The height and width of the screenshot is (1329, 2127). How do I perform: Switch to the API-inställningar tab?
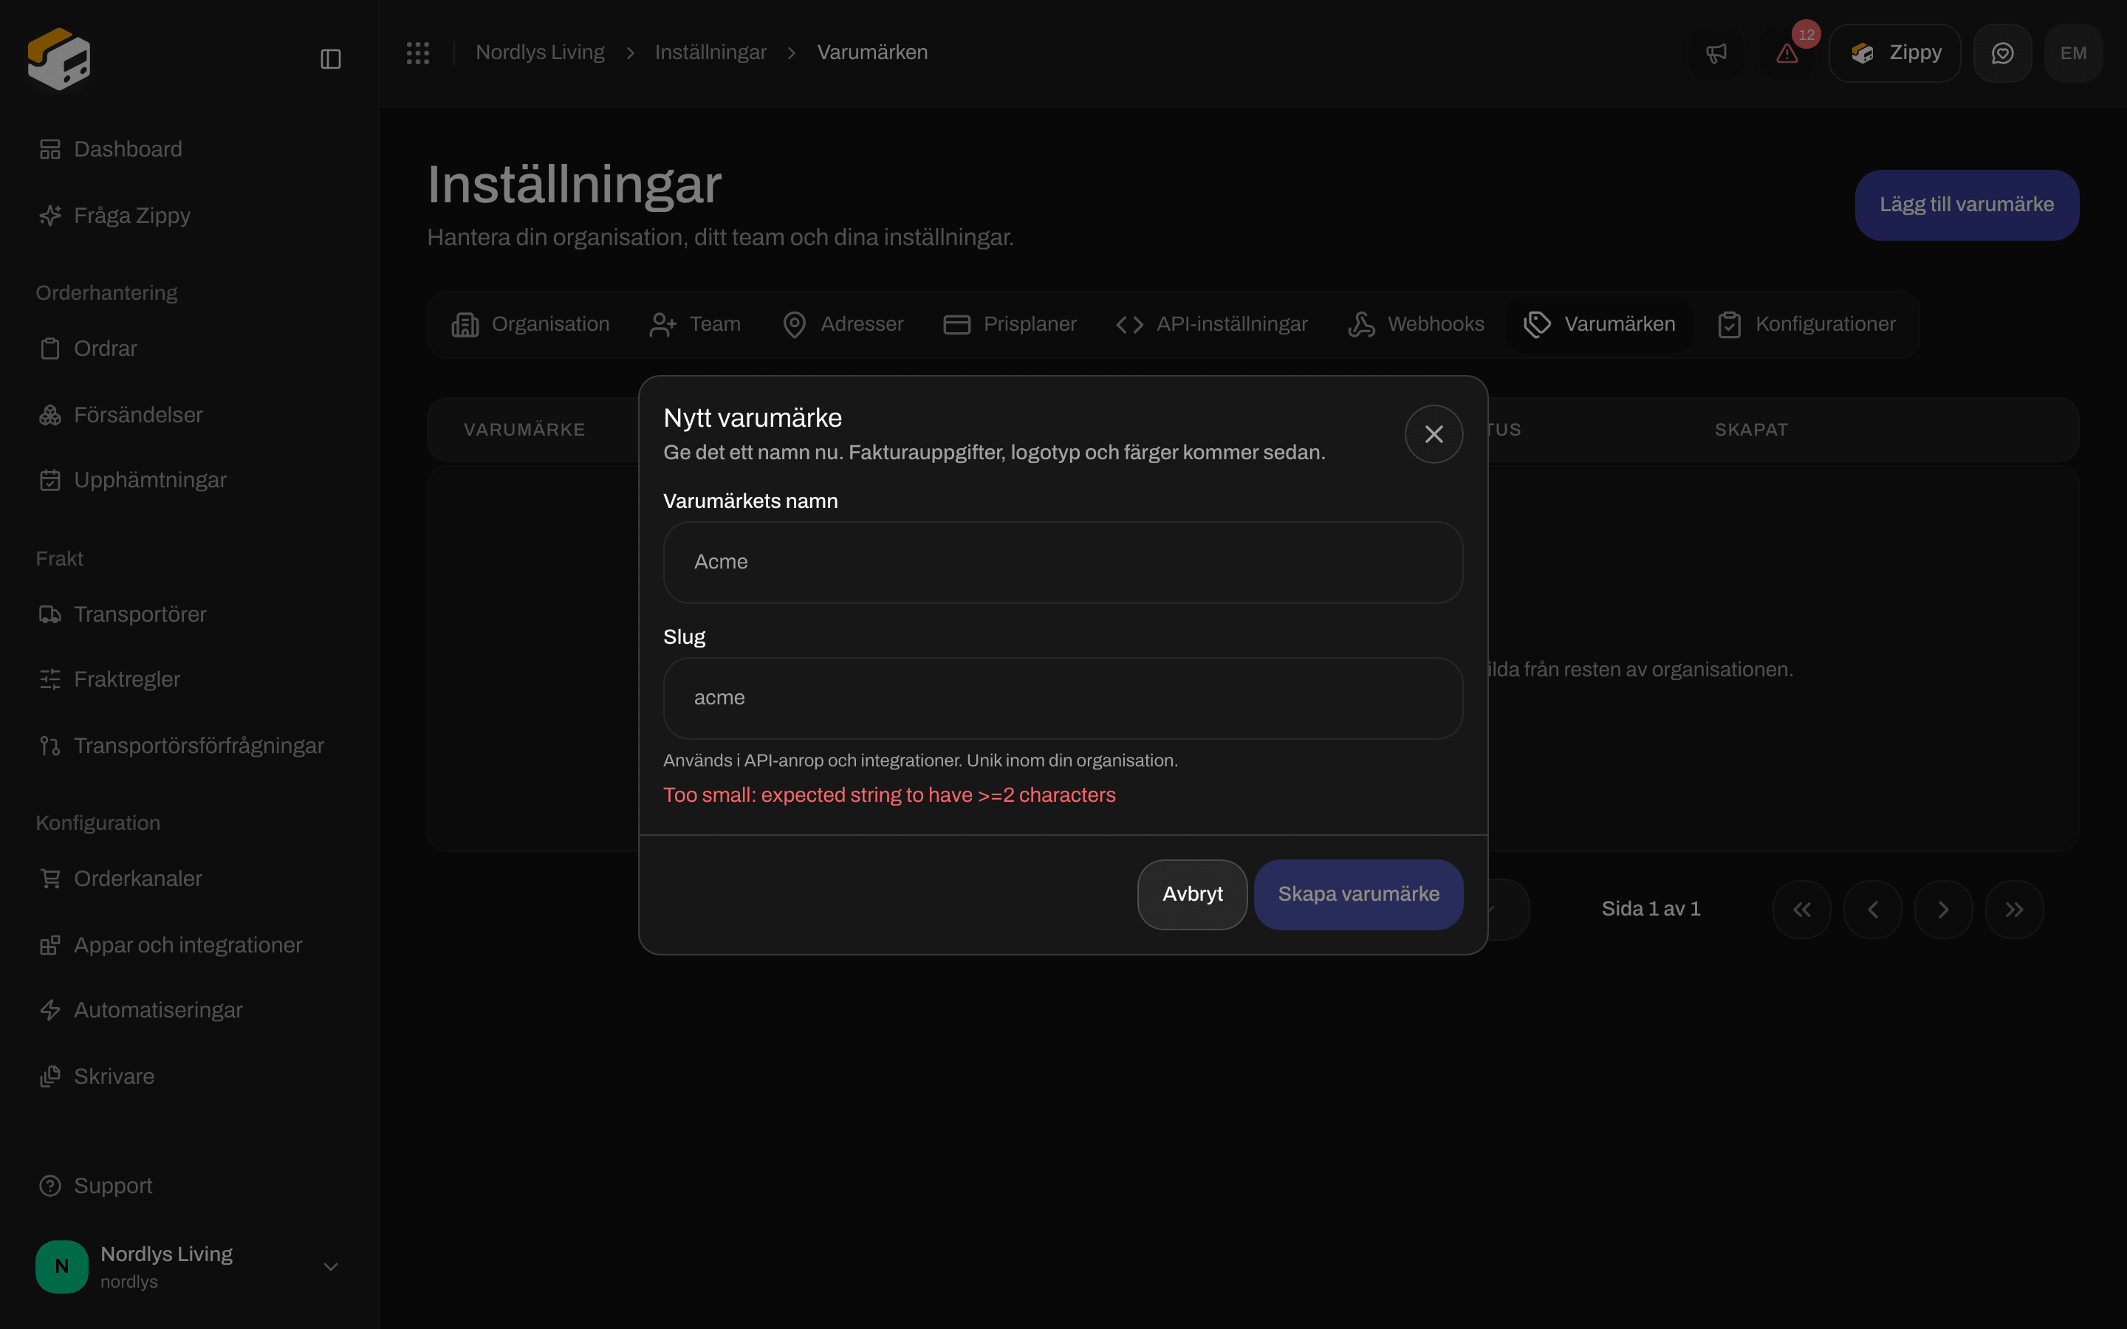point(1212,324)
